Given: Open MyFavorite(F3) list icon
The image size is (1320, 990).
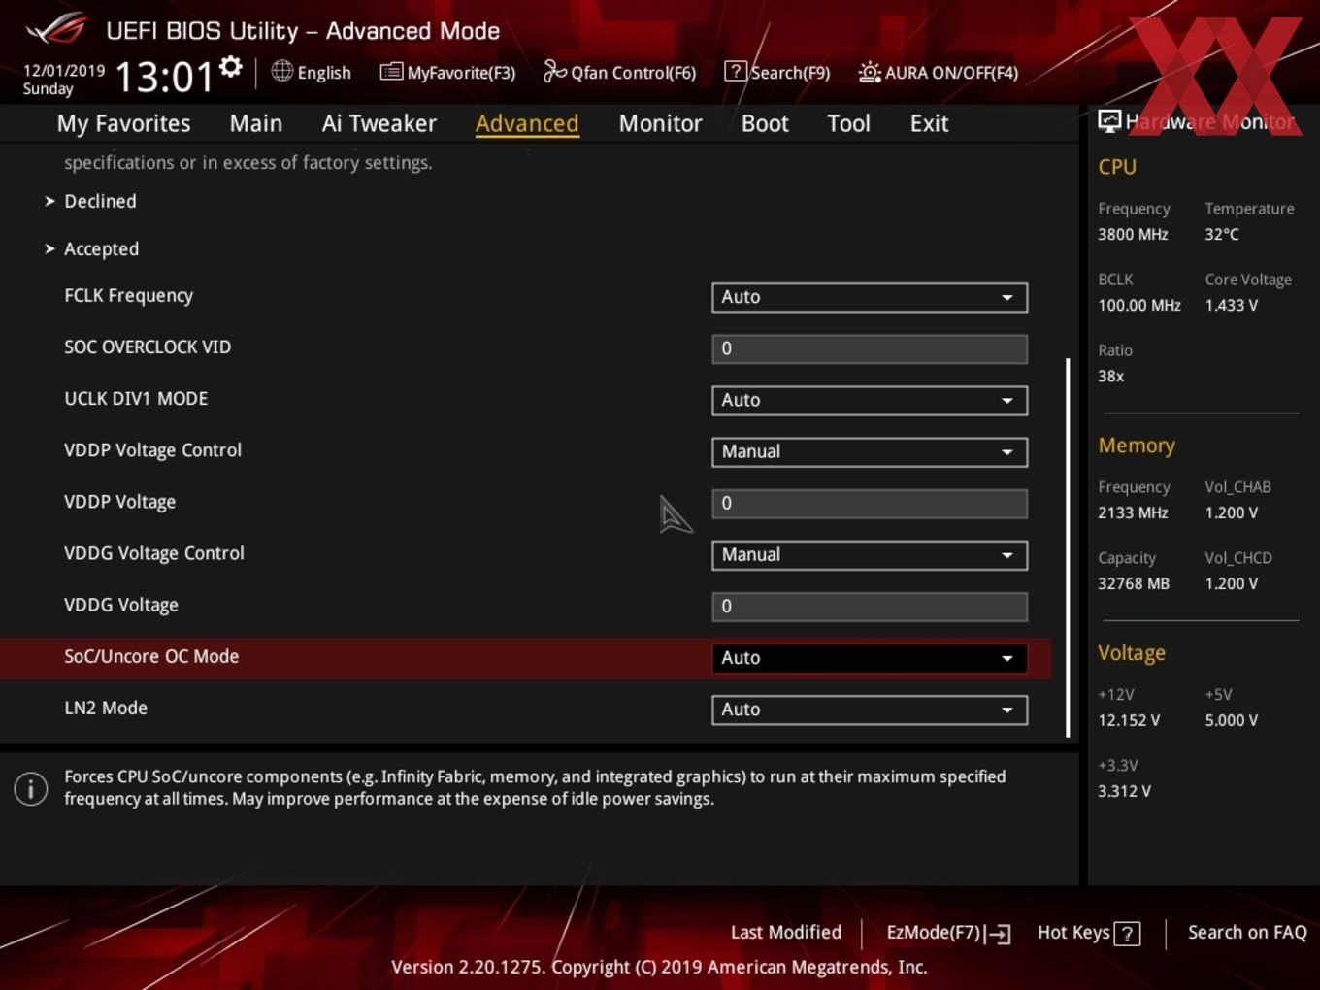Looking at the screenshot, I should pyautogui.click(x=391, y=72).
